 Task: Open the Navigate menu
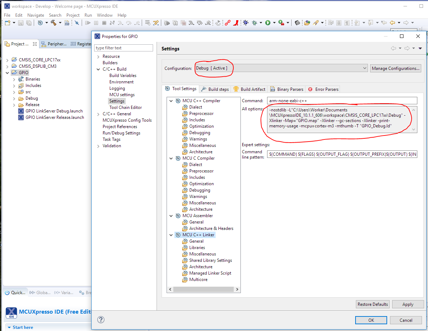[x=36, y=15]
